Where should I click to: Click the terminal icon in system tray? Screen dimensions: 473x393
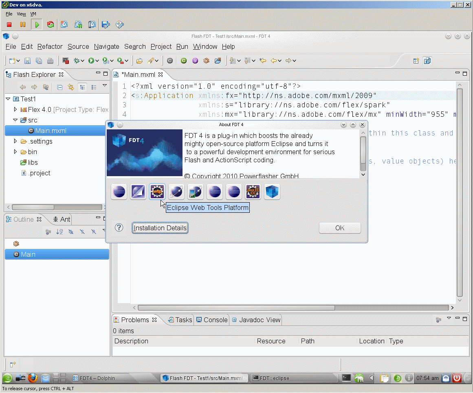click(346, 378)
